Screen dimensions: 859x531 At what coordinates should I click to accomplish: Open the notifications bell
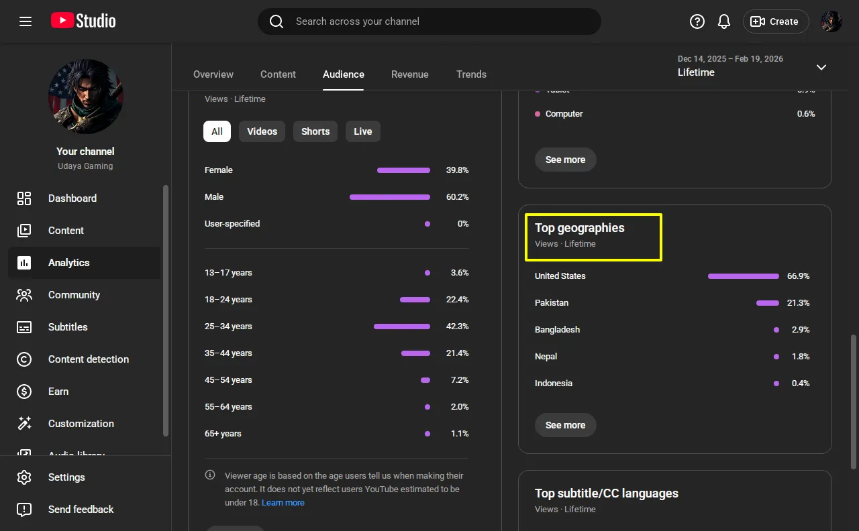point(724,21)
